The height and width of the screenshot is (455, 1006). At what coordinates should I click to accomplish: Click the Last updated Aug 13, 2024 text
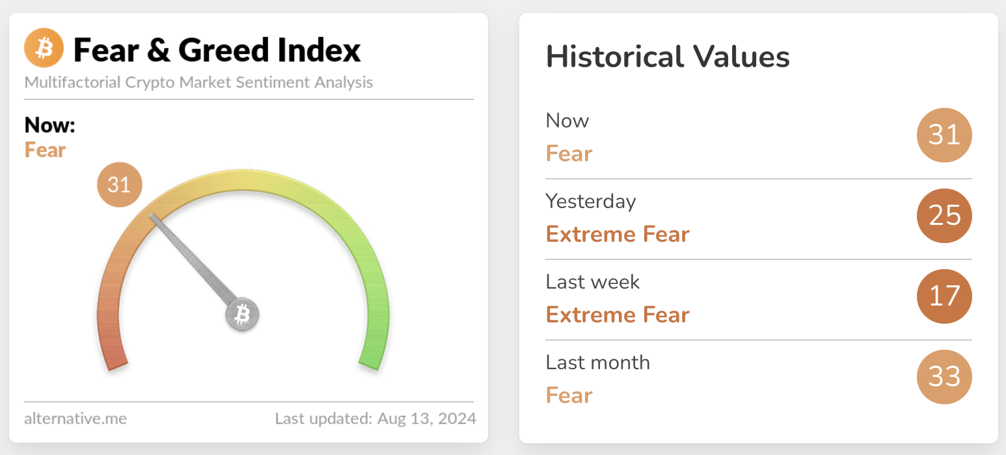point(375,418)
